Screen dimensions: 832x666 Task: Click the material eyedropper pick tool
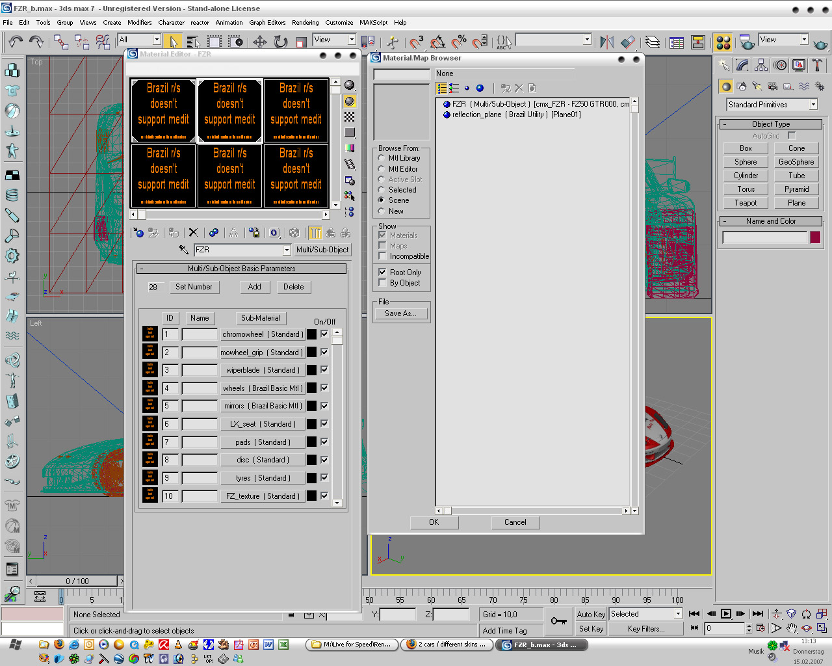pyautogui.click(x=183, y=250)
